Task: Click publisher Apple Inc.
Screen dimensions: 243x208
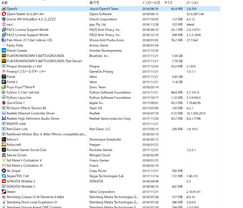Action: [97, 103]
